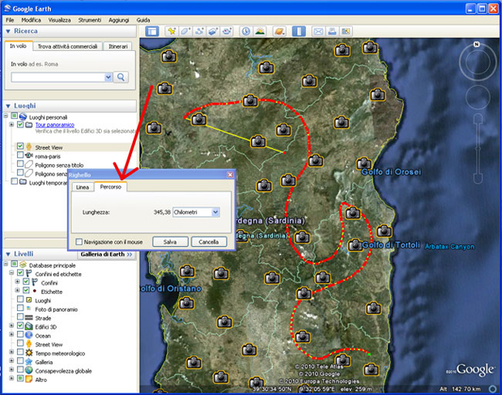Switch to sky view with the planet icon
502x395 pixels.
[279, 32]
